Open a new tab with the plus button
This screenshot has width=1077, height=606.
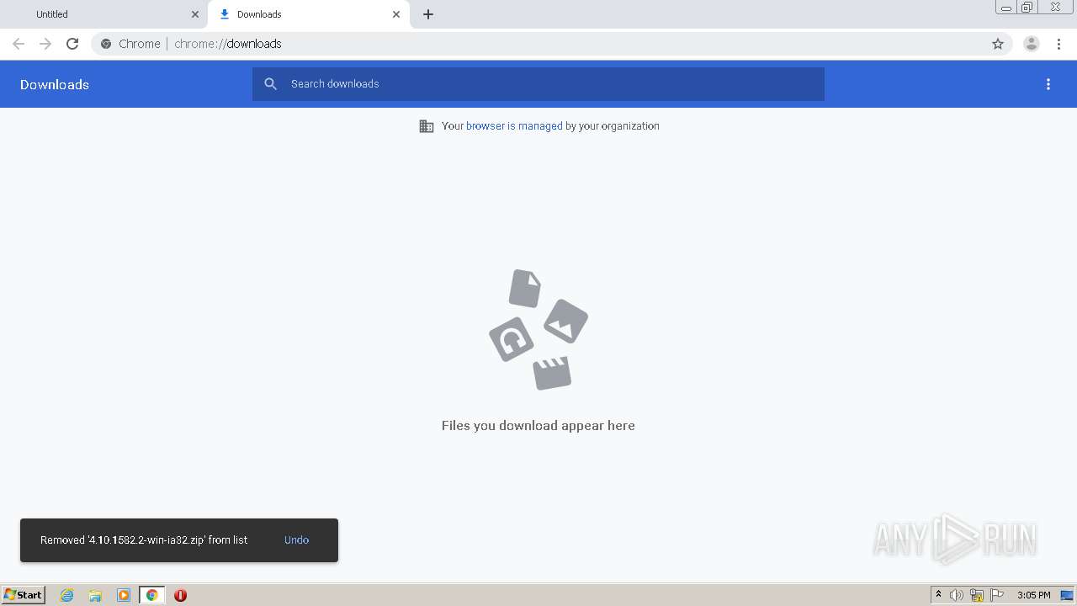tap(428, 14)
